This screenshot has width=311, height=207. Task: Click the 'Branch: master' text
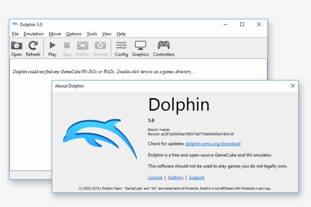click(159, 130)
